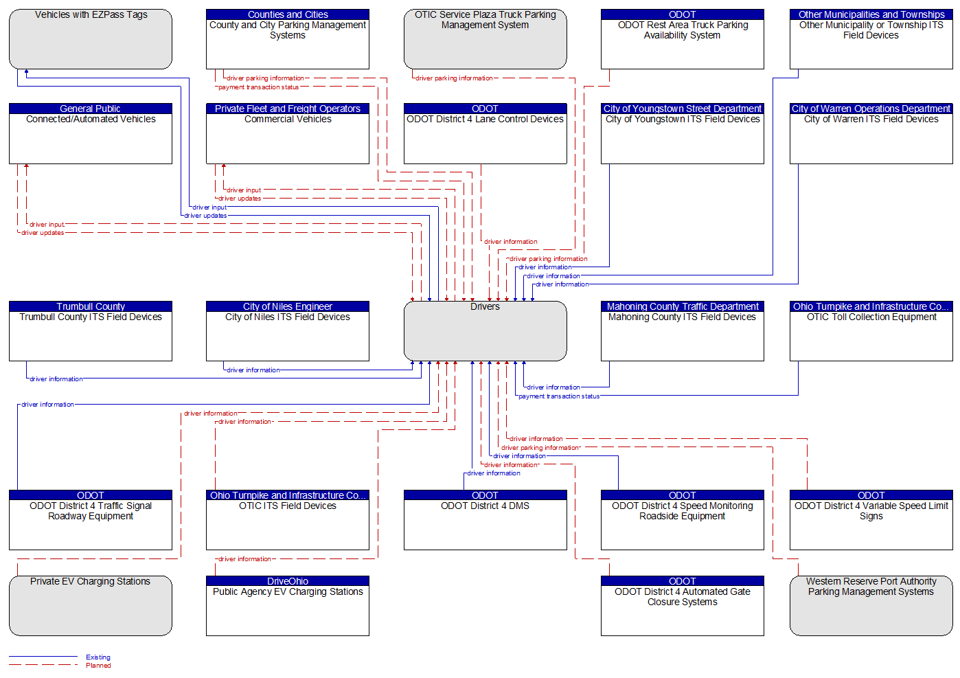
Task: Click Other Municipalities and Townships header
Action: 871,14
